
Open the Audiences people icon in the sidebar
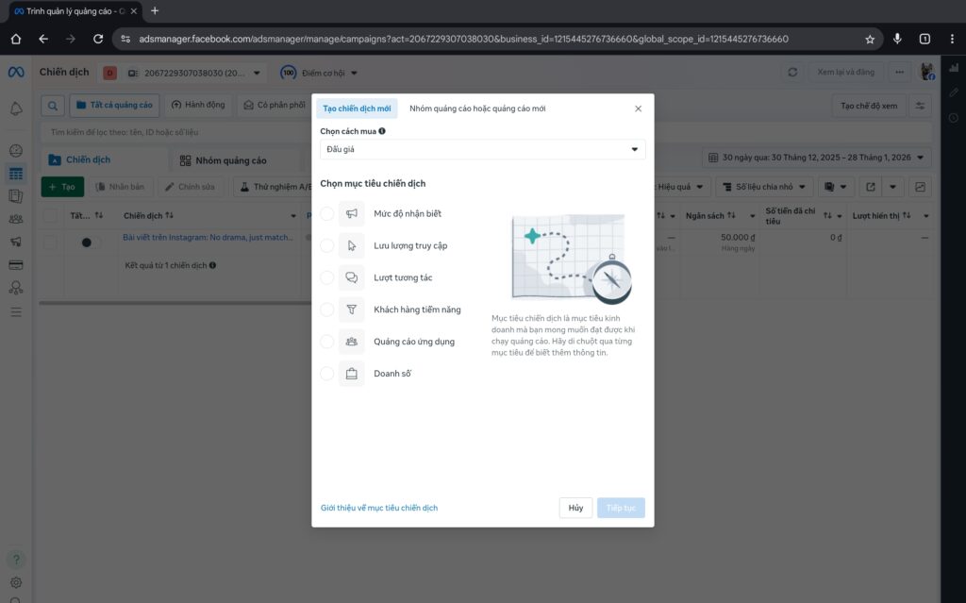[x=16, y=219]
